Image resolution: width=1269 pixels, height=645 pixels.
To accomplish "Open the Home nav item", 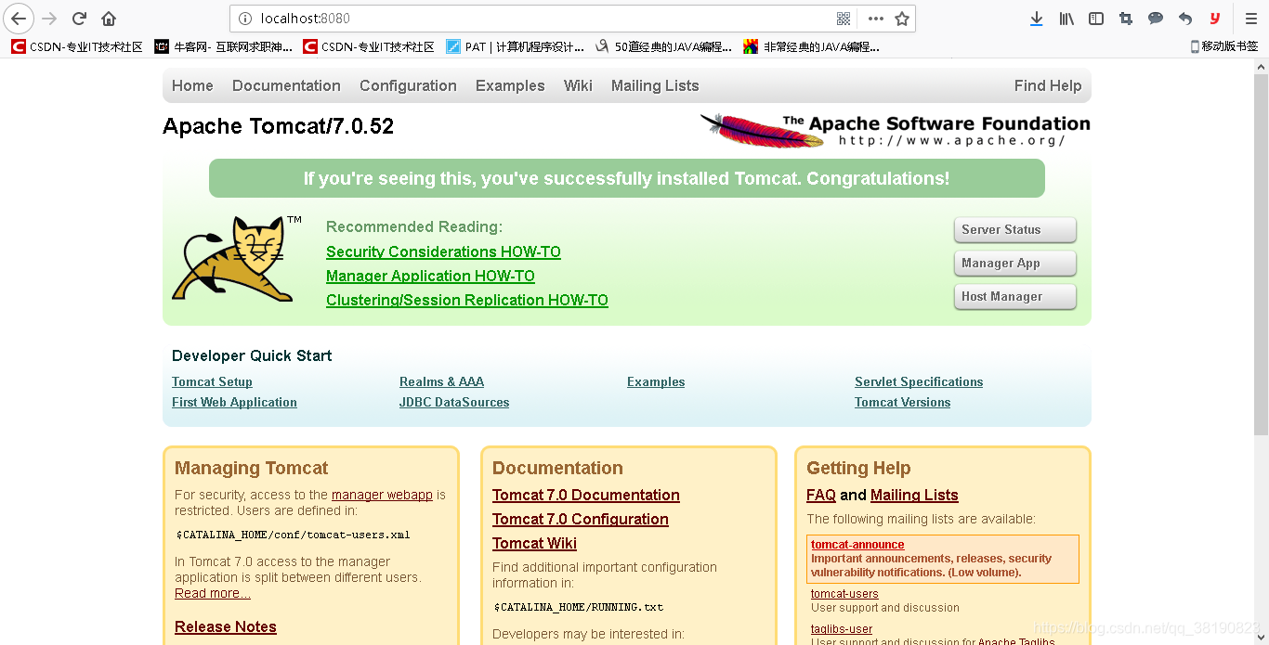I will coord(192,85).
